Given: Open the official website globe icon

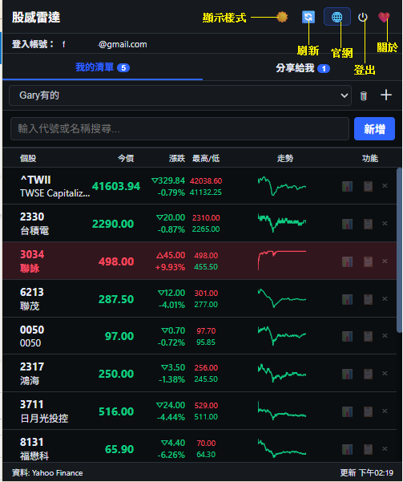Looking at the screenshot, I should pos(337,17).
